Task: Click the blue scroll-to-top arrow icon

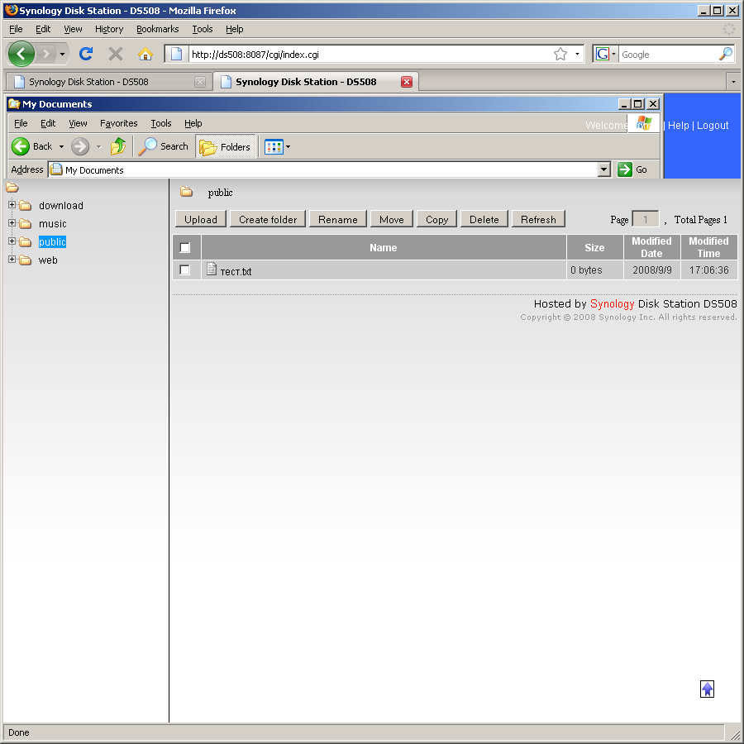Action: click(707, 689)
